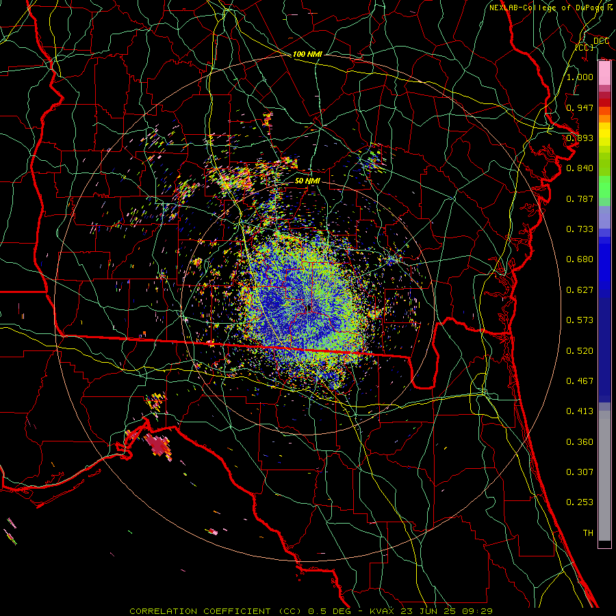Pick the lavender segment of the color bar

(604, 217)
